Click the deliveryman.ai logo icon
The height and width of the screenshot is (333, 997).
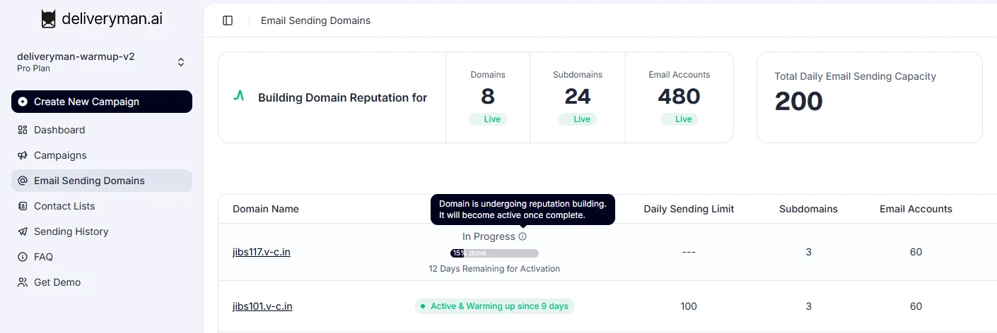click(x=48, y=19)
